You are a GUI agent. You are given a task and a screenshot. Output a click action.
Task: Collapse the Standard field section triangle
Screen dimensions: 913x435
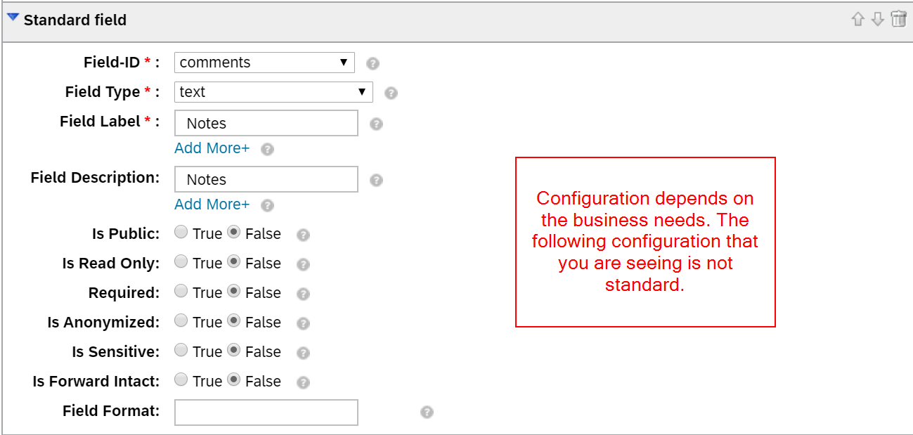pos(13,18)
